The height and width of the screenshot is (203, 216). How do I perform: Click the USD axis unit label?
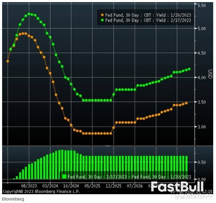coord(210,74)
